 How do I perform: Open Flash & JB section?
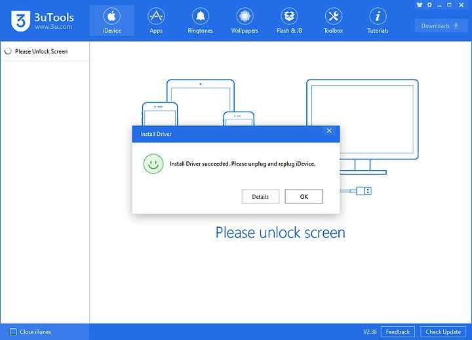point(289,21)
